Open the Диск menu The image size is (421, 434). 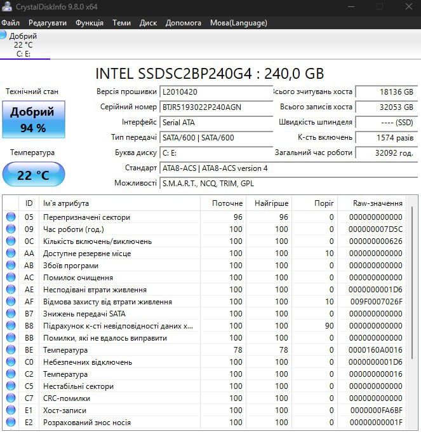[x=148, y=23]
